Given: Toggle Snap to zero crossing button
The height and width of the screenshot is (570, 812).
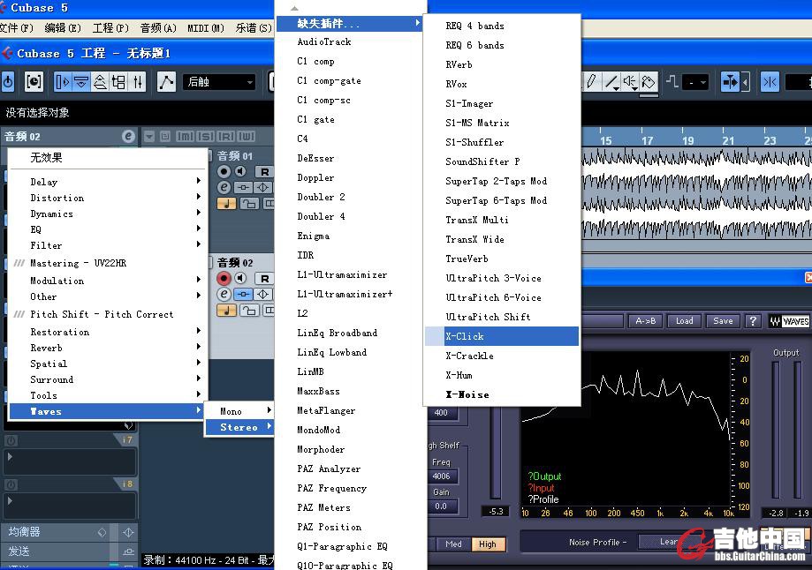Looking at the screenshot, I should point(770,82).
